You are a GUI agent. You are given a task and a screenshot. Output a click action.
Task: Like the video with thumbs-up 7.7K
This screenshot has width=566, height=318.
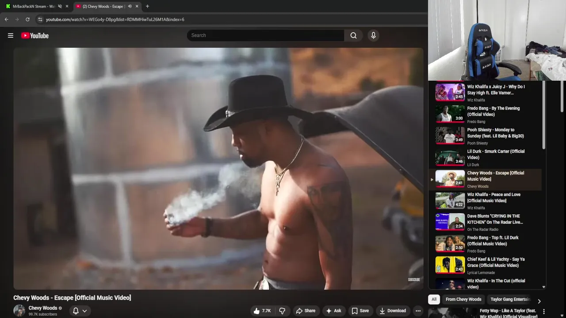click(x=262, y=310)
